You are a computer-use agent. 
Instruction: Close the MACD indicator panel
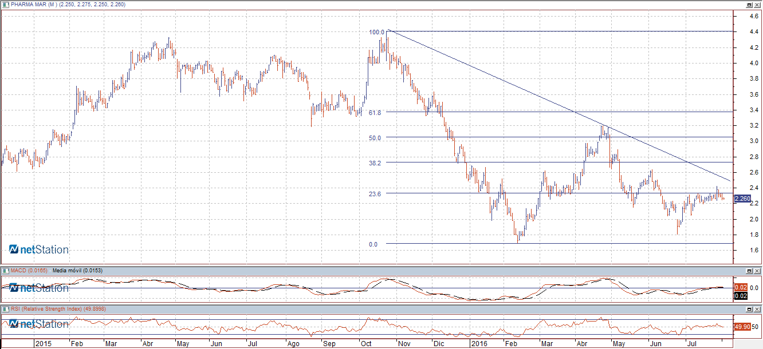(x=757, y=270)
